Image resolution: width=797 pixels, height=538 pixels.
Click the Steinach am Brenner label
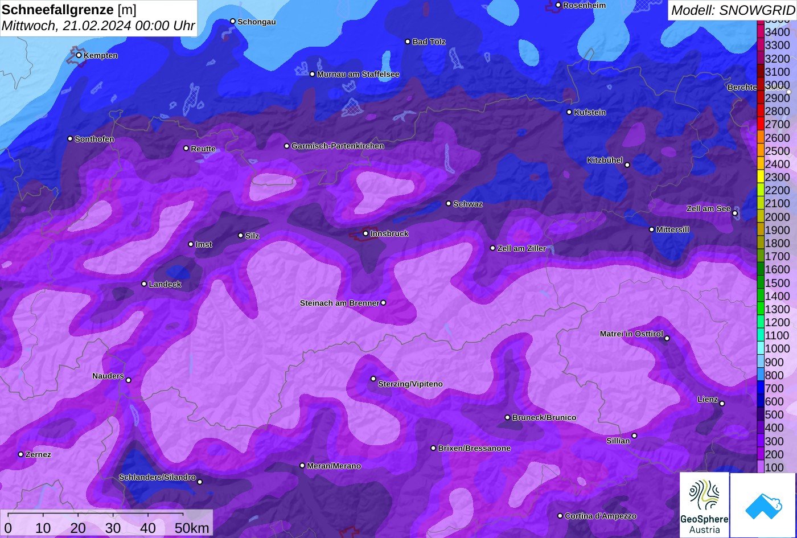click(339, 303)
